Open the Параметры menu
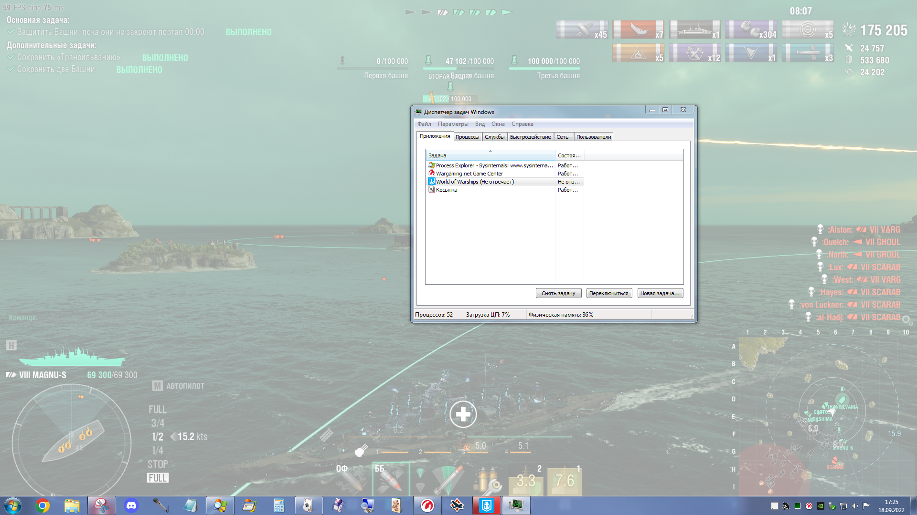Image resolution: width=917 pixels, height=515 pixels. coord(453,124)
